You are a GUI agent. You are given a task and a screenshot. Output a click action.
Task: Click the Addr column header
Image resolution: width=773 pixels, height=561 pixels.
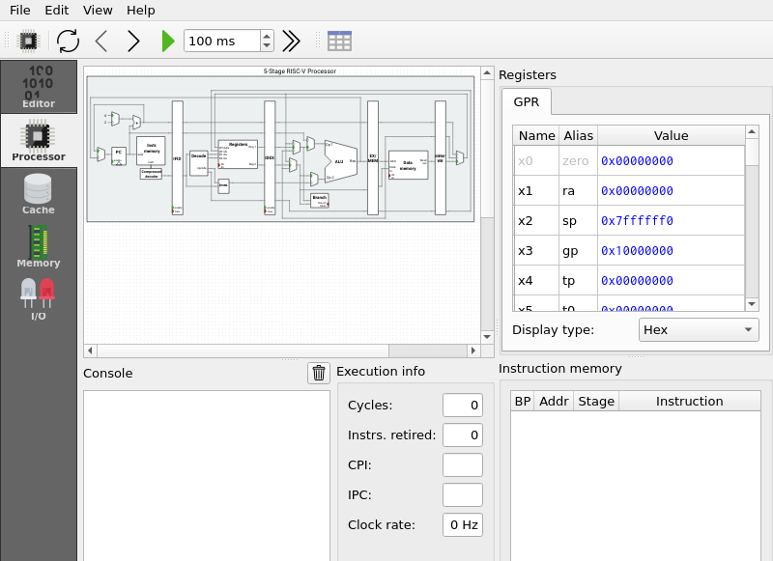tap(554, 401)
